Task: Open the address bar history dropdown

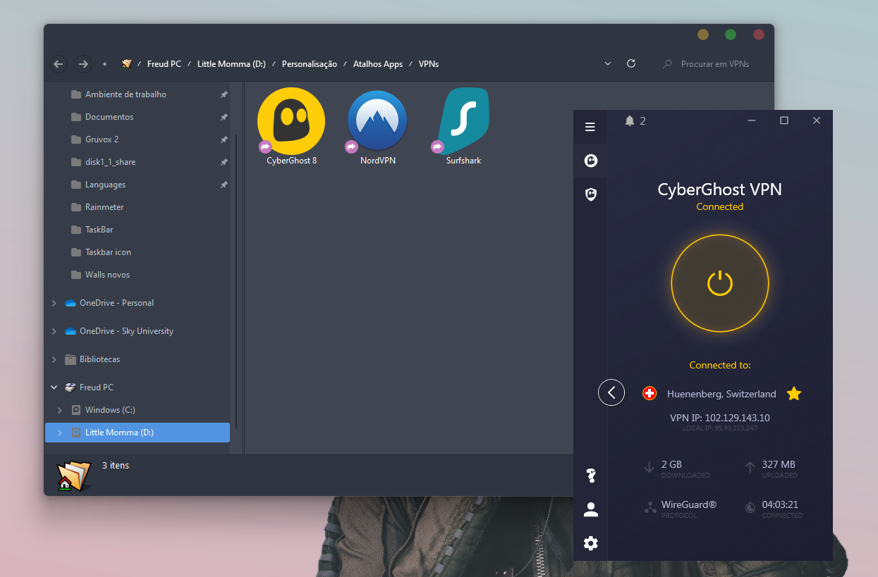Action: pyautogui.click(x=608, y=63)
